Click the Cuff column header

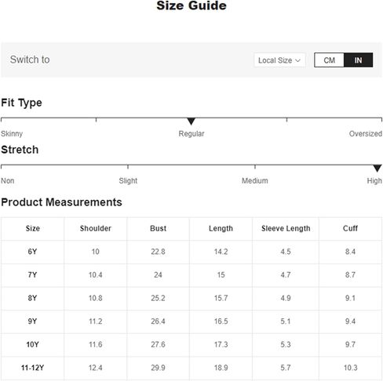[350, 228]
